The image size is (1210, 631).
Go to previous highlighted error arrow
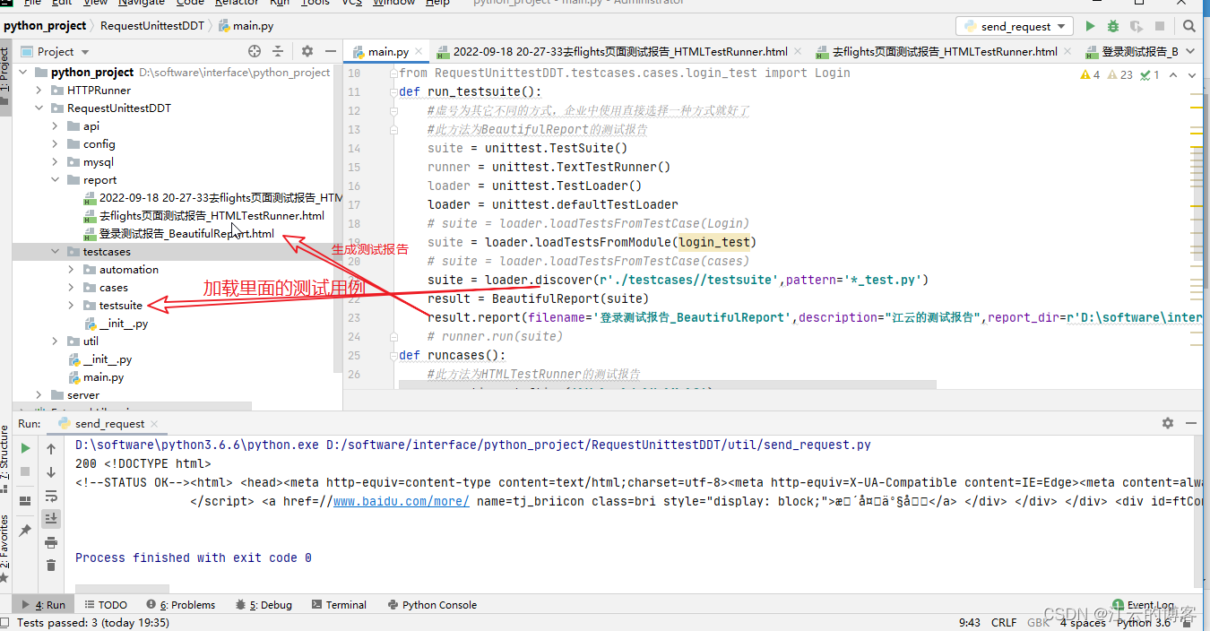click(x=1175, y=75)
